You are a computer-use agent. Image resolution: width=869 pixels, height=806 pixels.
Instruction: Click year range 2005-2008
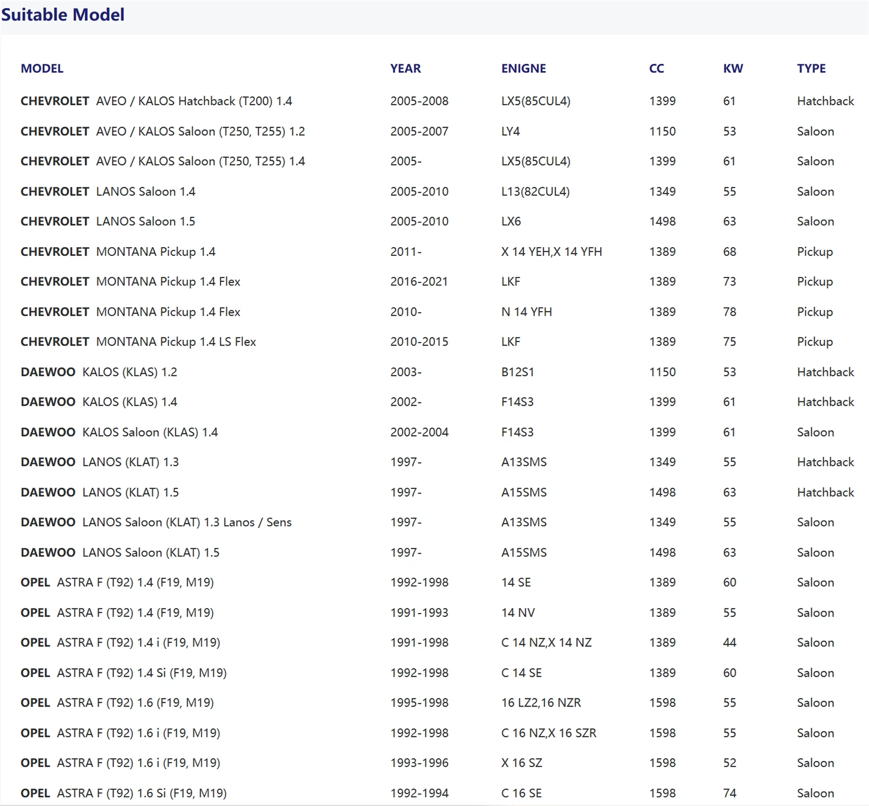pyautogui.click(x=419, y=101)
